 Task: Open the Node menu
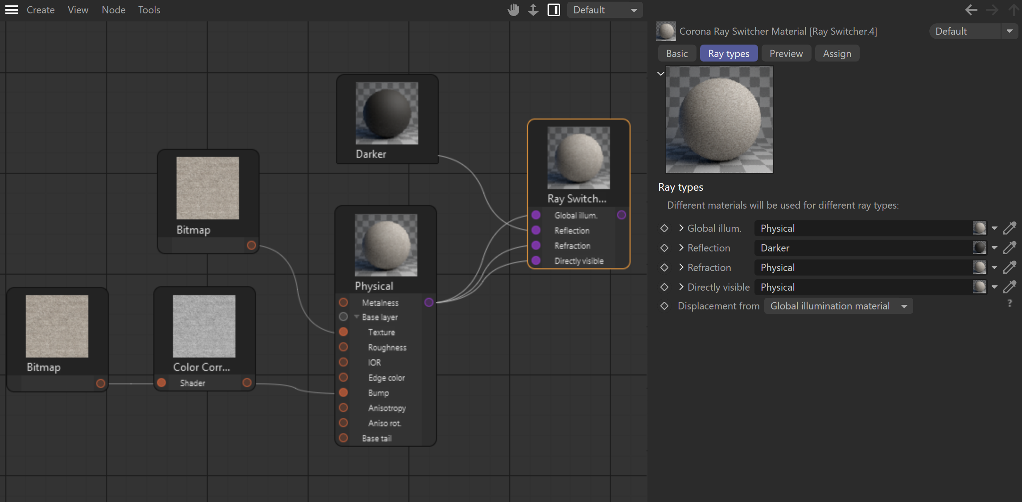(113, 10)
